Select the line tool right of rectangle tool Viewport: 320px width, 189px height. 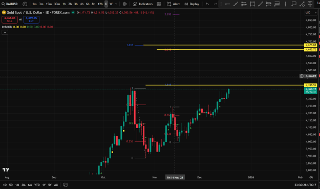(x=261, y=4)
